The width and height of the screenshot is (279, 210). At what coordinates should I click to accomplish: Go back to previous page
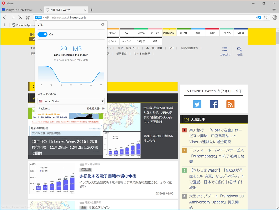(5, 17)
